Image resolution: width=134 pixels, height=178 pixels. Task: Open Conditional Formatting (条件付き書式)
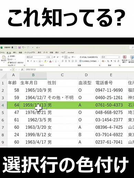[x=124, y=59]
